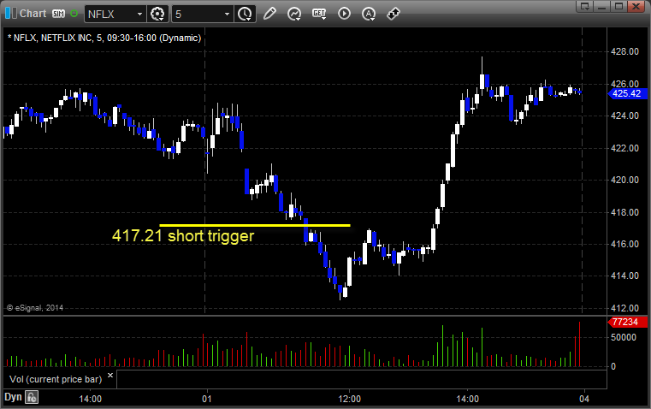The image size is (651, 409).
Task: Close the chart window
Action: [x=636, y=6]
